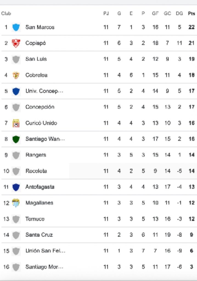Open the Copiapó red club crest
Screen dimensions: 197x281
tap(16, 43)
